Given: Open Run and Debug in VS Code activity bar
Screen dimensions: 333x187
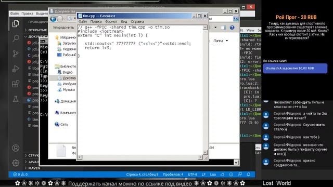Looking at the screenshot, I should (16, 69).
